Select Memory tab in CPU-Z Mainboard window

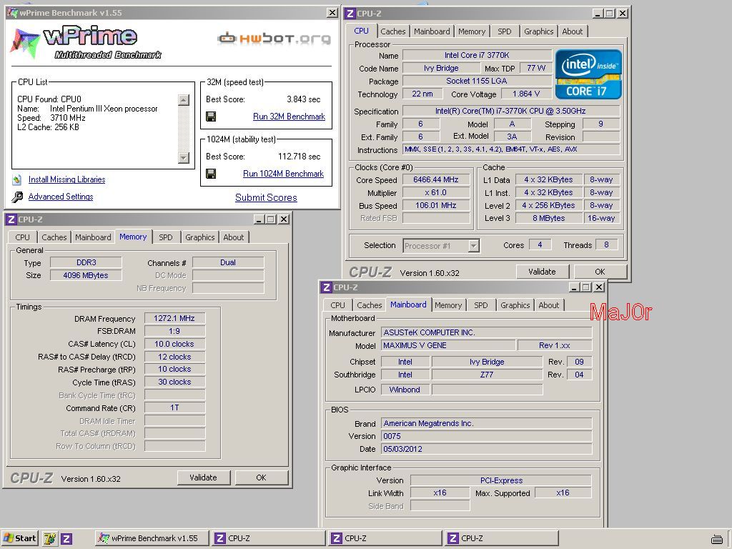[x=448, y=305]
